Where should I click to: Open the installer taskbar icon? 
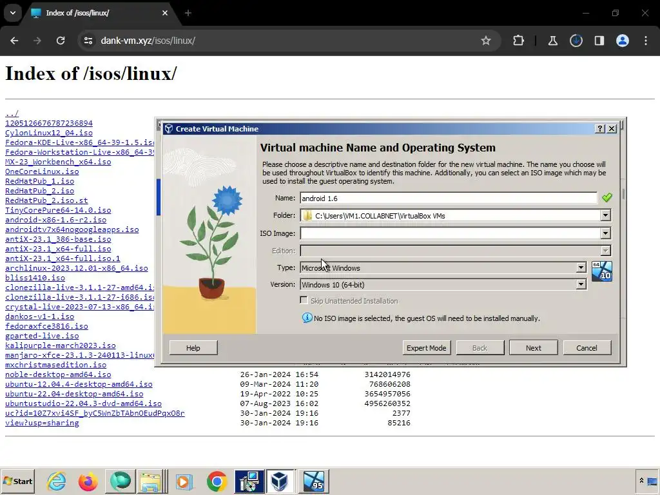[249, 481]
